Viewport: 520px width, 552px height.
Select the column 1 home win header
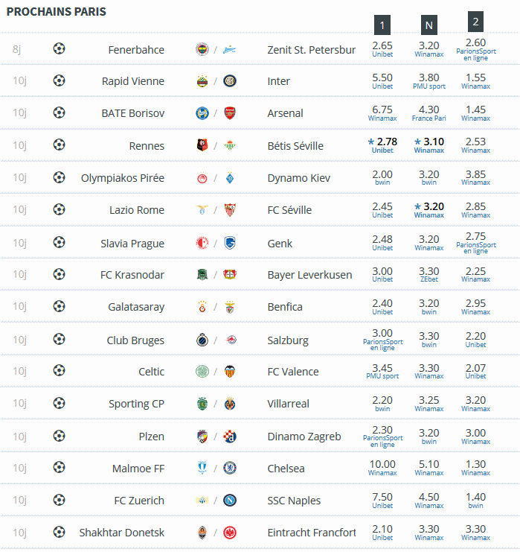(382, 25)
